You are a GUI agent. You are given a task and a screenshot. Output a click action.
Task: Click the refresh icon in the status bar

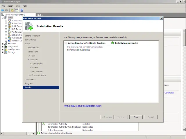38,133
